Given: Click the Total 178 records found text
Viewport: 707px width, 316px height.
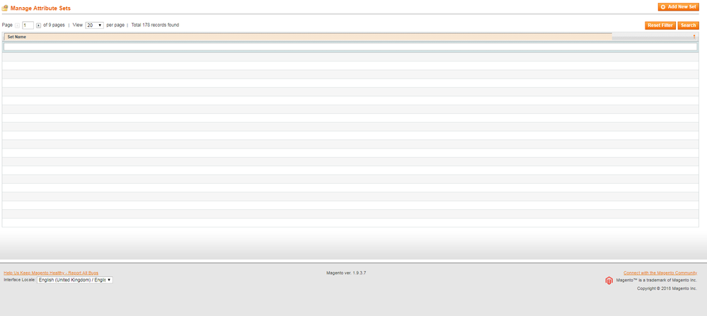Looking at the screenshot, I should coord(155,25).
